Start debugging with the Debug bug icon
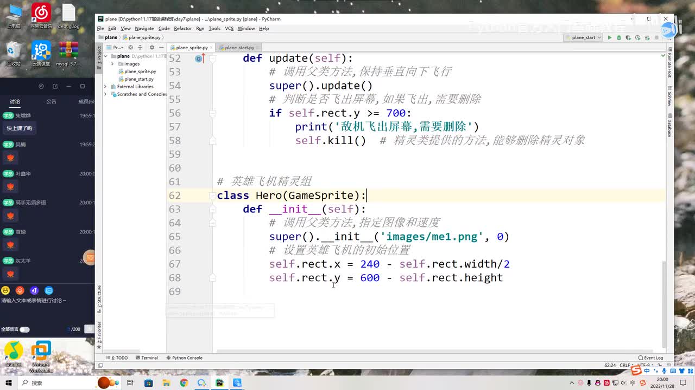The height and width of the screenshot is (390, 695). pos(618,37)
